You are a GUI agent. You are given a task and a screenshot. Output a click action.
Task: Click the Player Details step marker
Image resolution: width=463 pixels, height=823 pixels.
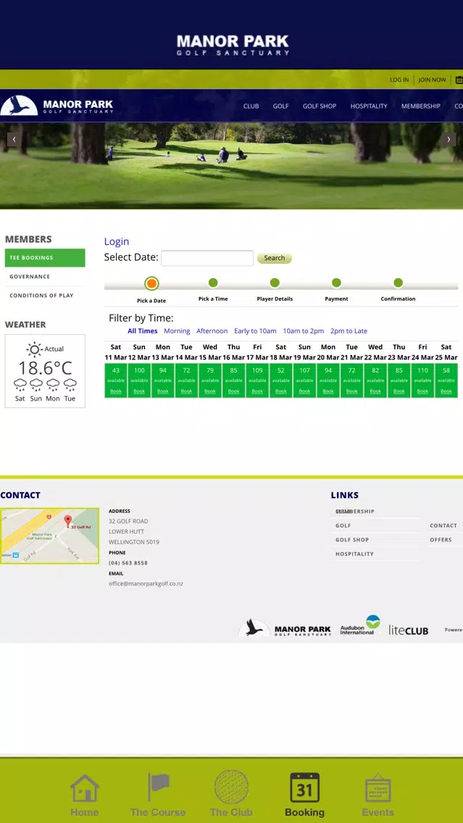pos(275,283)
